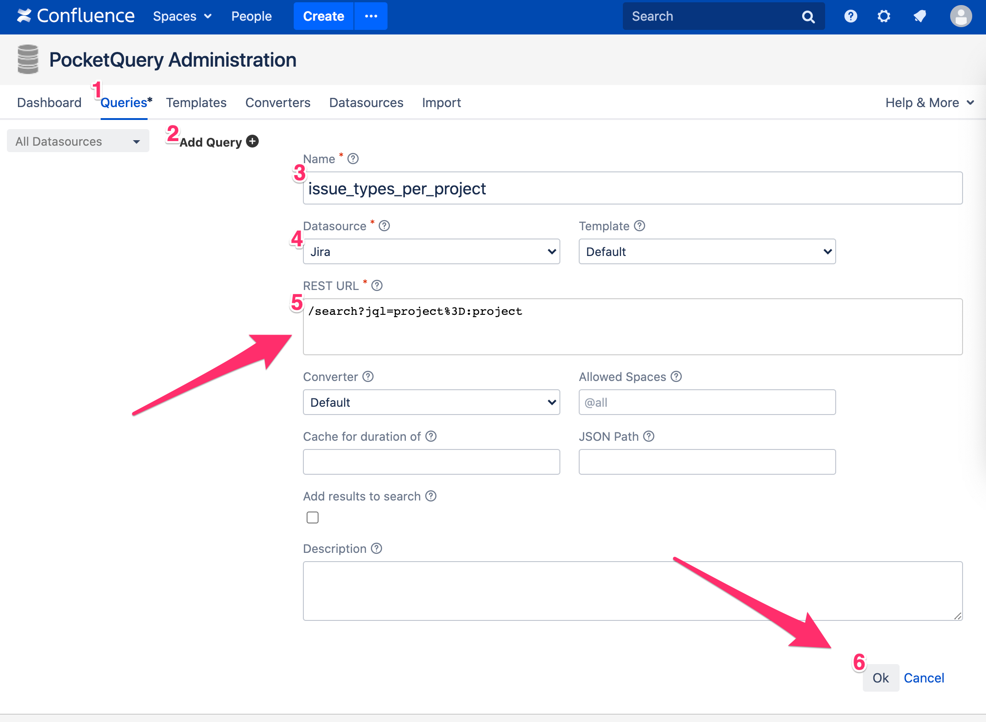This screenshot has height=722, width=986.
Task: Open the user profile avatar menu
Action: pyautogui.click(x=961, y=16)
